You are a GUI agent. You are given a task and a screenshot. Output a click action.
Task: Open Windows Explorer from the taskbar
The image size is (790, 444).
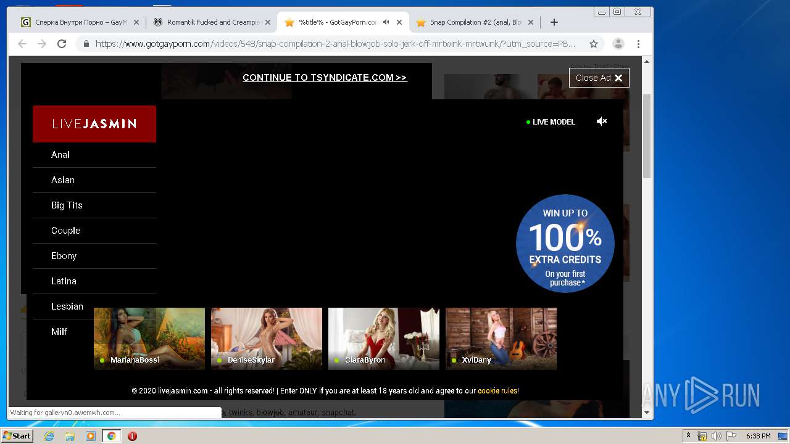click(70, 436)
